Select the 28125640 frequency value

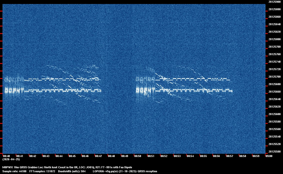pos(274,99)
